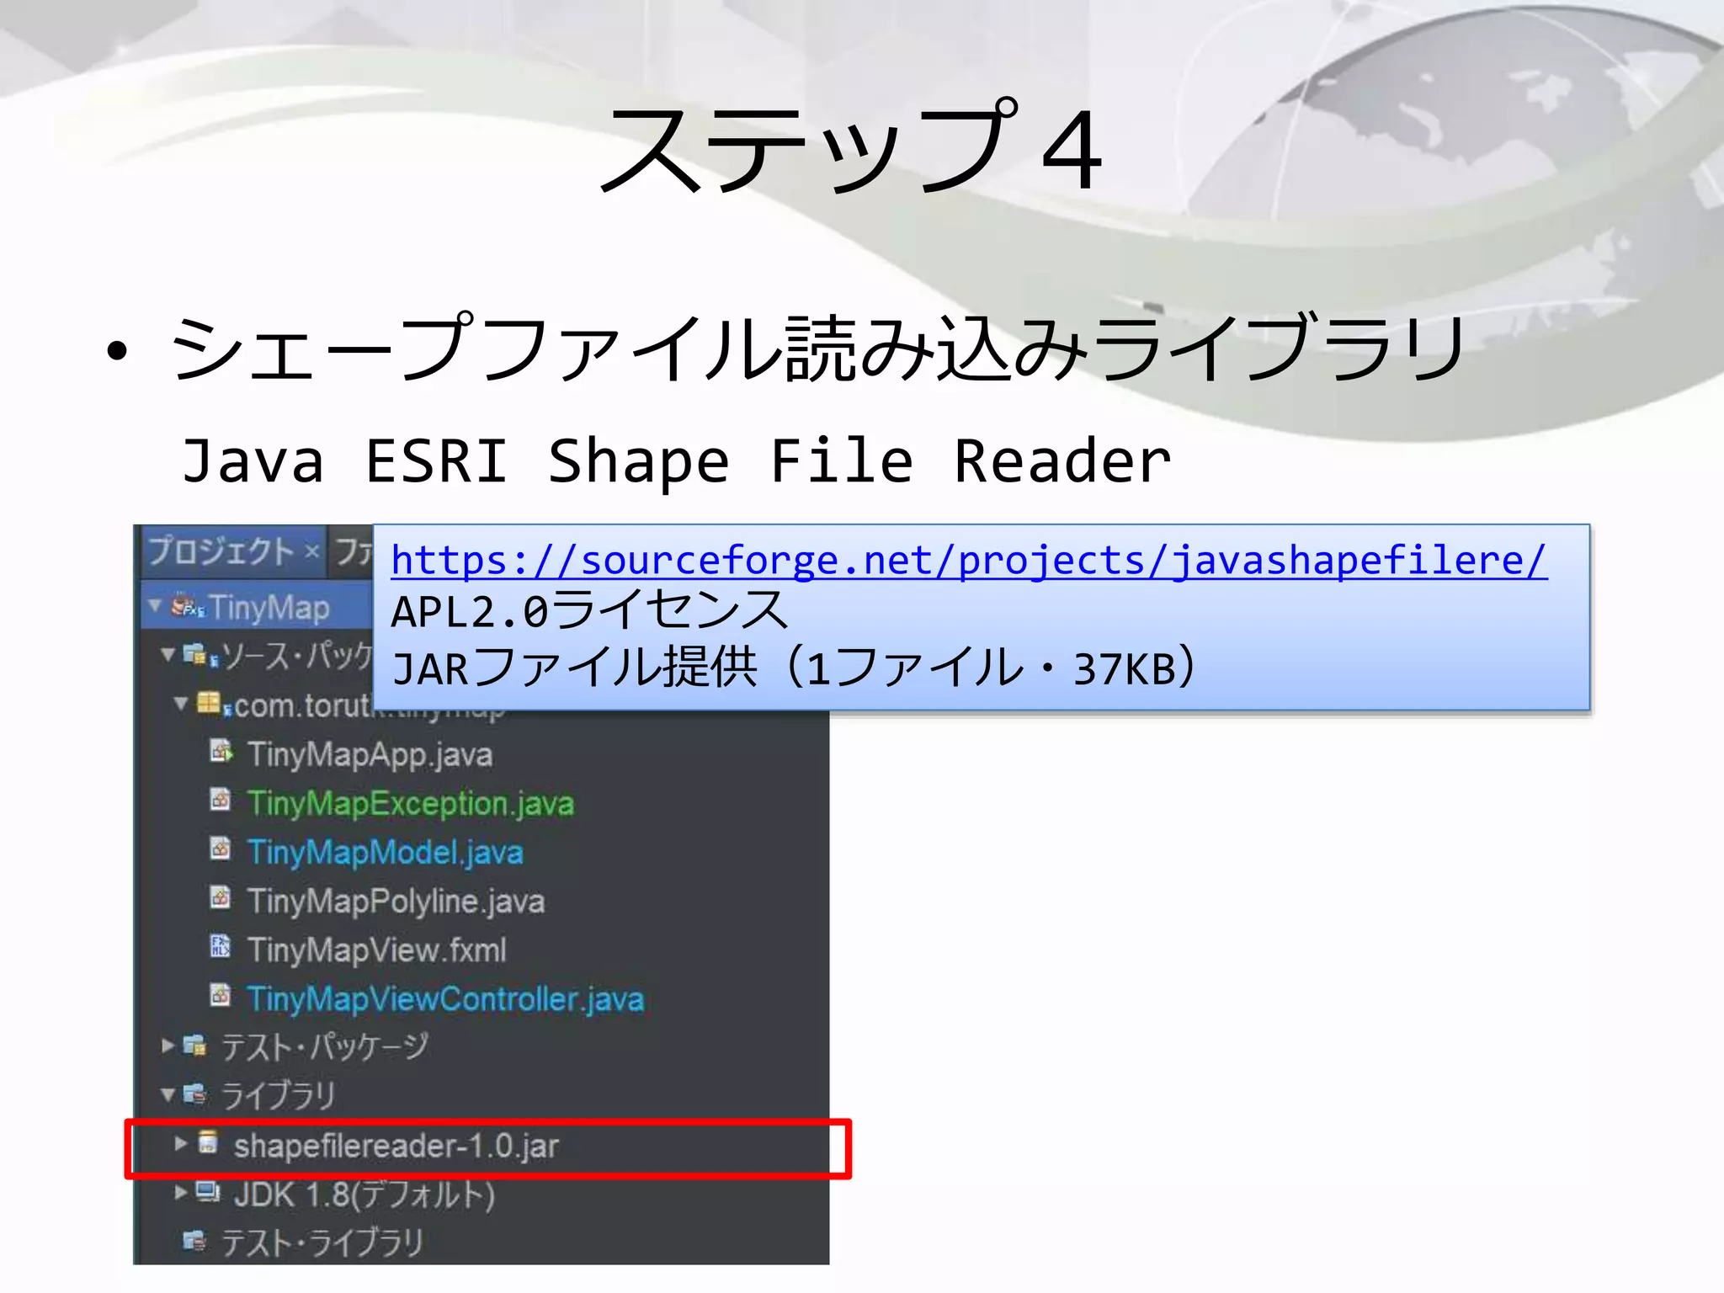Expand the テスト・パッケージ node
The width and height of the screenshot is (1724, 1293).
[168, 1046]
